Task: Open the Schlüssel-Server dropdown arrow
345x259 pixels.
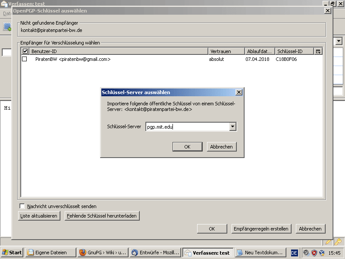Action: (x=232, y=126)
